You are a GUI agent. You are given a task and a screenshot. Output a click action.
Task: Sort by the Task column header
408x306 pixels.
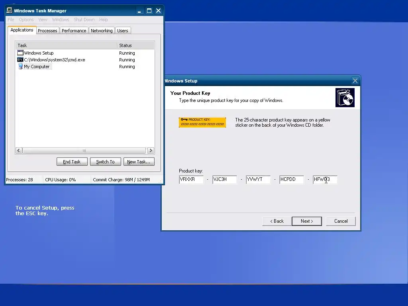(66, 45)
